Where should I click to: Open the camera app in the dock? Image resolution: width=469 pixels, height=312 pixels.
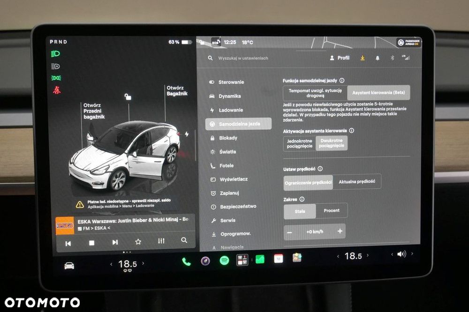point(205,261)
